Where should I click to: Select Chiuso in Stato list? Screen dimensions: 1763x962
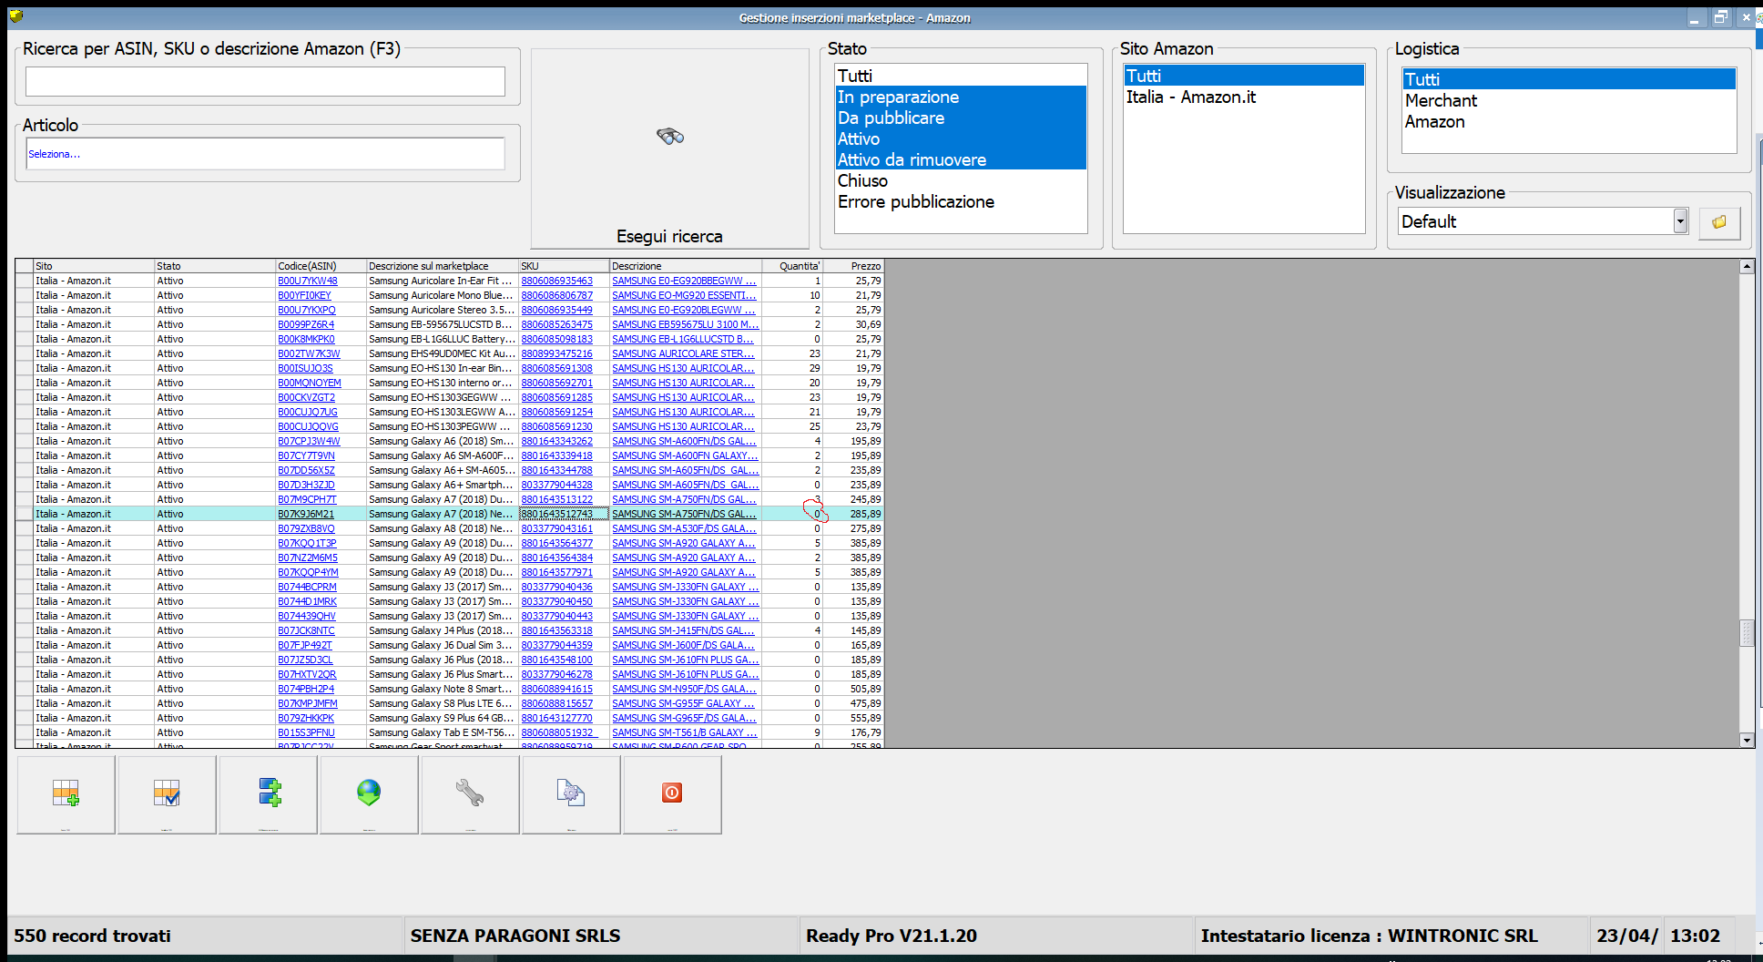[x=961, y=180]
